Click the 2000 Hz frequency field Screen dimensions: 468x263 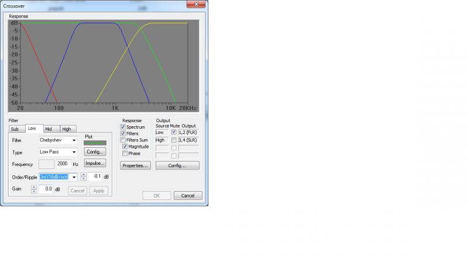(x=64, y=164)
